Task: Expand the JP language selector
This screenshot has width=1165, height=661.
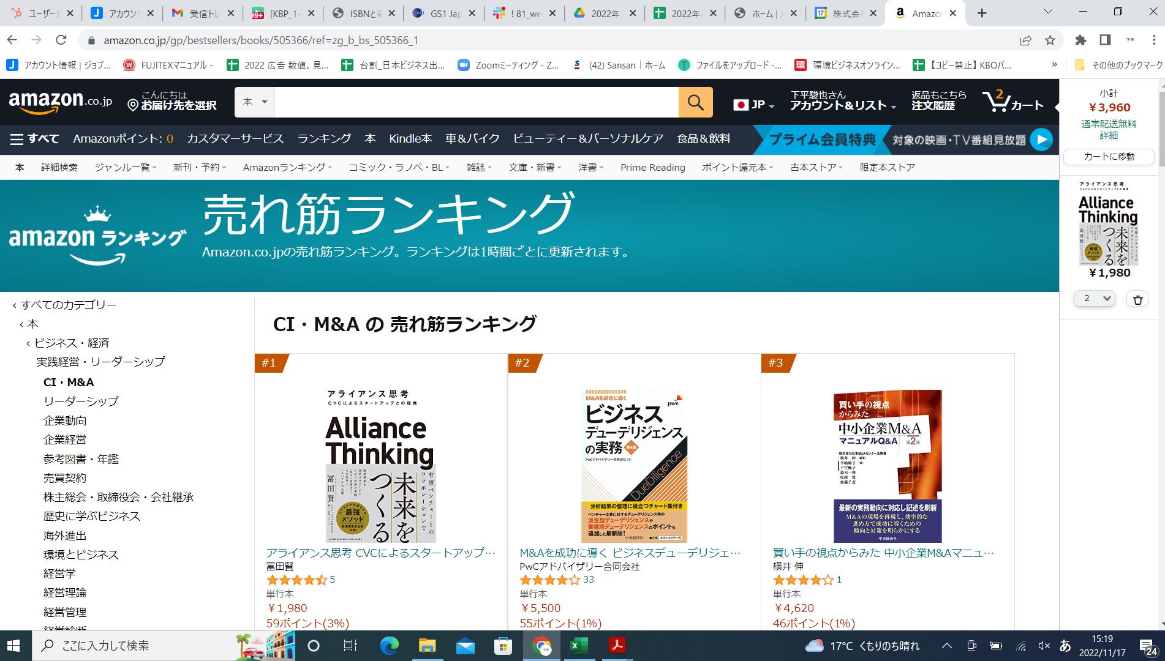Action: point(754,105)
